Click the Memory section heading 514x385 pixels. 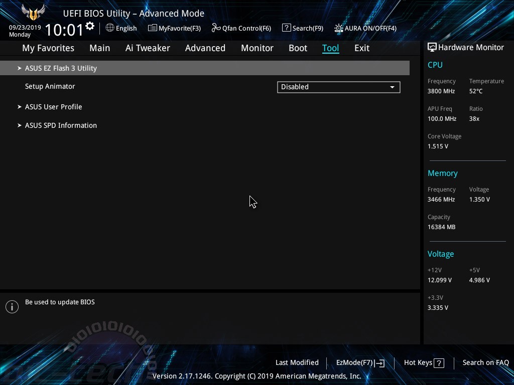(x=443, y=173)
